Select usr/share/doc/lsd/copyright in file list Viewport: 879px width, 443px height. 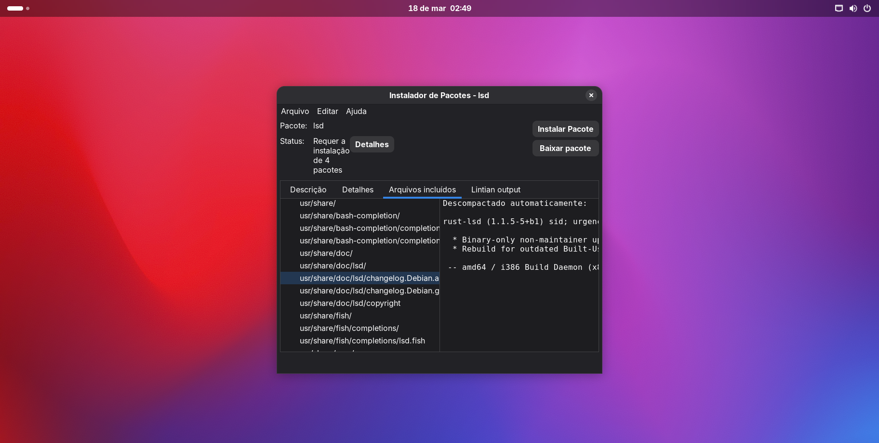tap(350, 303)
